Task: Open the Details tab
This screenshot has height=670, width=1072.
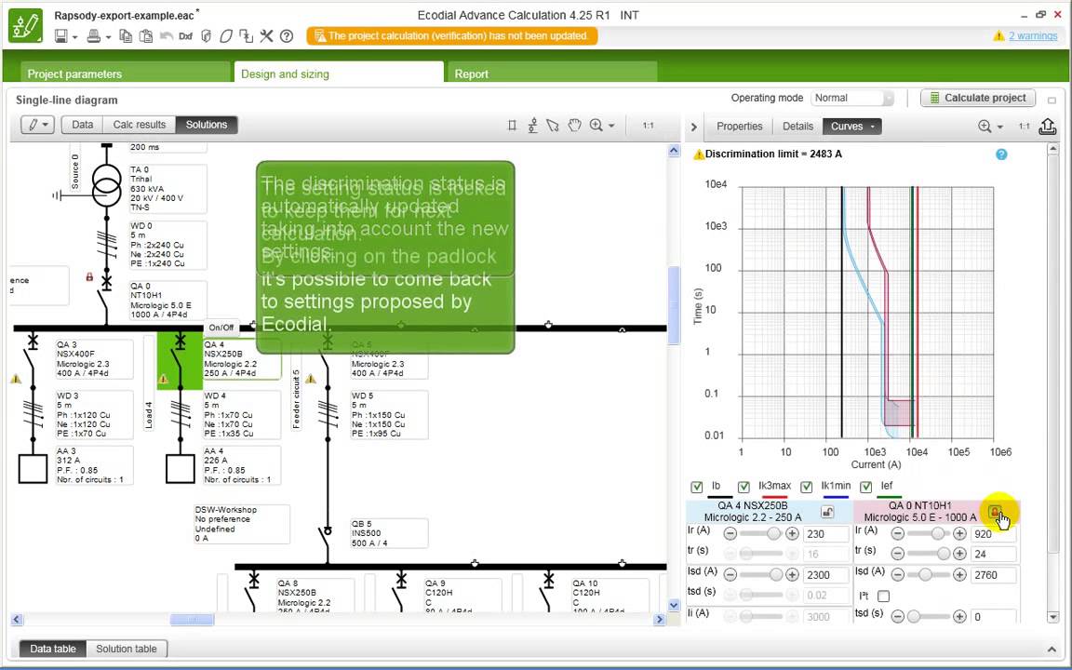Action: point(797,127)
